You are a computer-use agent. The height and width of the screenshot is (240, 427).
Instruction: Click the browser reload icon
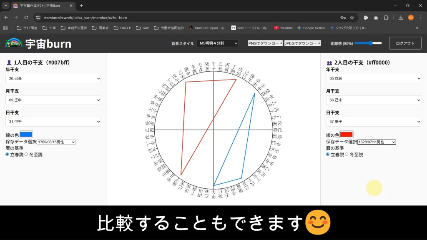click(x=26, y=17)
